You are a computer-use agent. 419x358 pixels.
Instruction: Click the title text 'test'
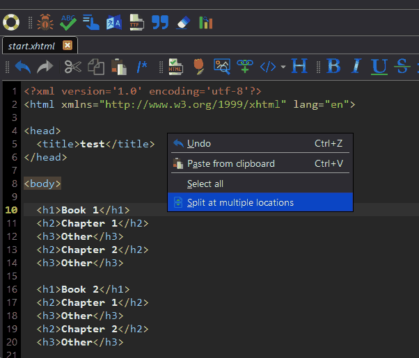click(93, 144)
